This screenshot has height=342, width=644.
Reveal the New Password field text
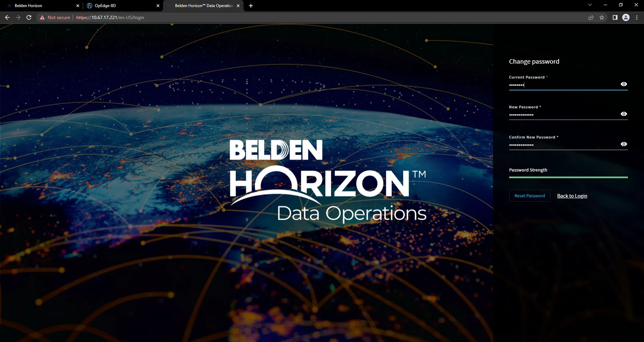click(x=623, y=114)
